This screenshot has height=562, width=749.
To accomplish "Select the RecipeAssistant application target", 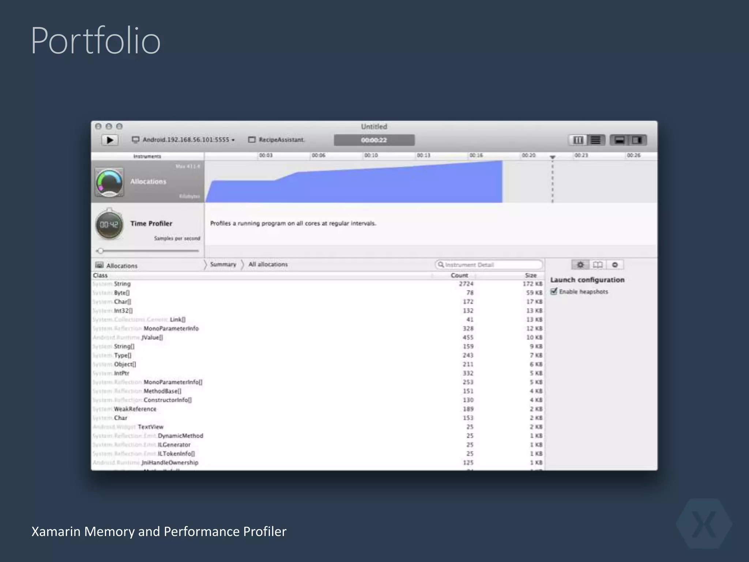I will point(276,140).
